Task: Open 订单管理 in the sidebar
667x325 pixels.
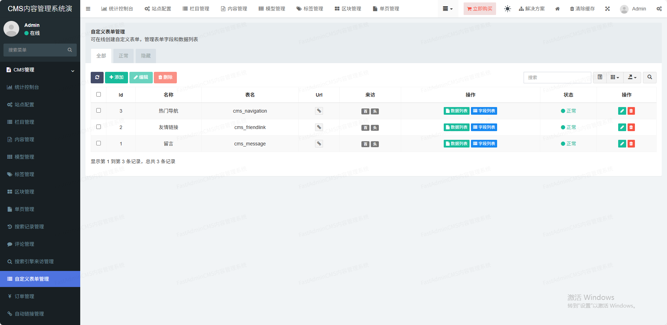Action: point(24,296)
